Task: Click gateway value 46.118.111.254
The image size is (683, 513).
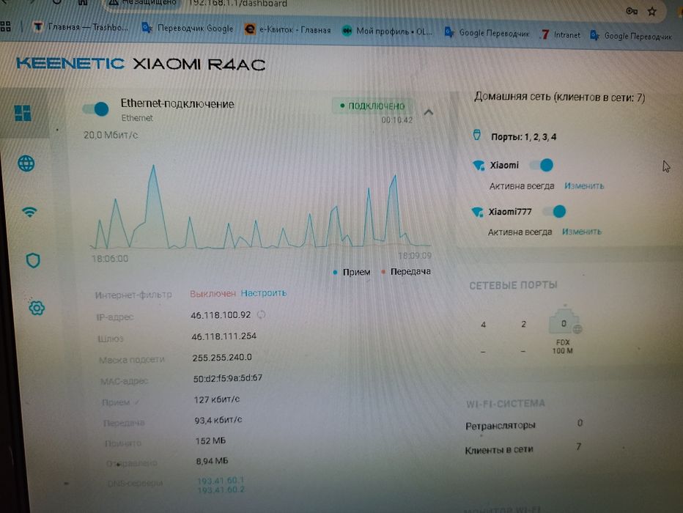Action: click(224, 336)
